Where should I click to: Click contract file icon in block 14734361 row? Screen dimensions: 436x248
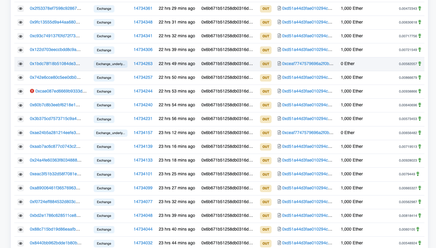pos(279,9)
